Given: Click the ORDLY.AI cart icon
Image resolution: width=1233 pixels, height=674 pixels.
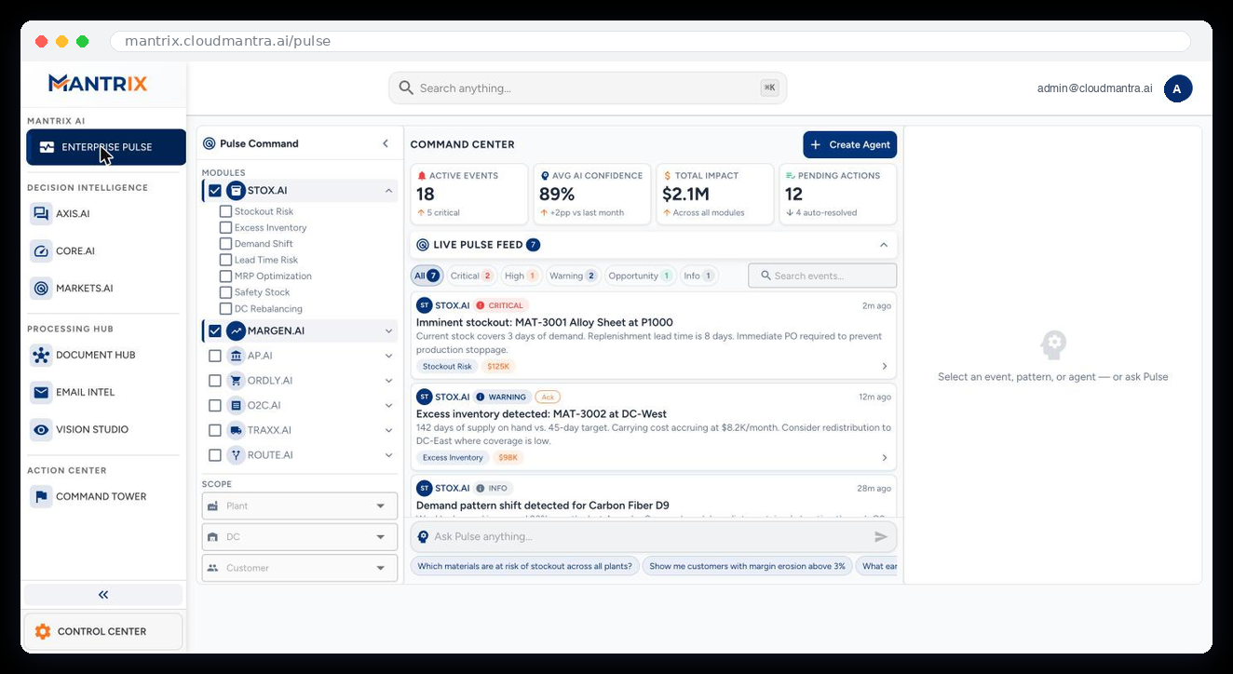Looking at the screenshot, I should [x=237, y=381].
